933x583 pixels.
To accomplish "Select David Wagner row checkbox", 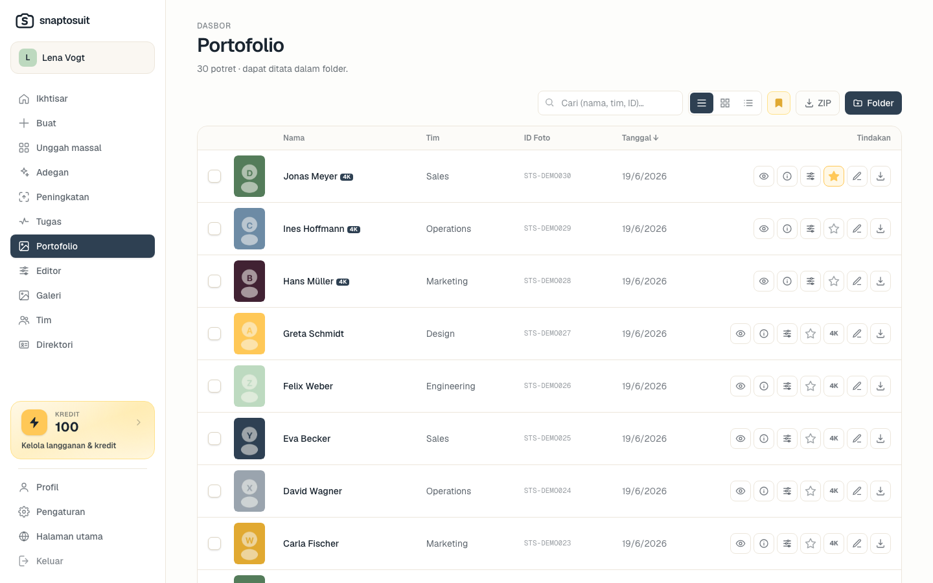I will click(x=214, y=491).
